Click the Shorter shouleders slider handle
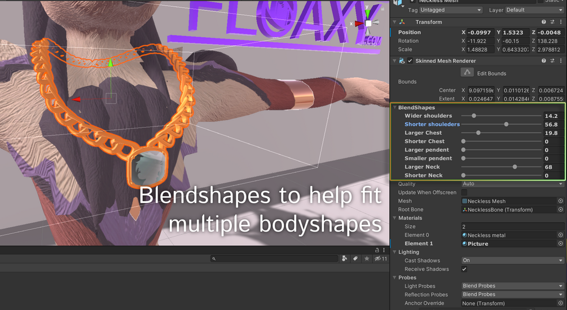Image resolution: width=567 pixels, height=310 pixels. [x=506, y=125]
